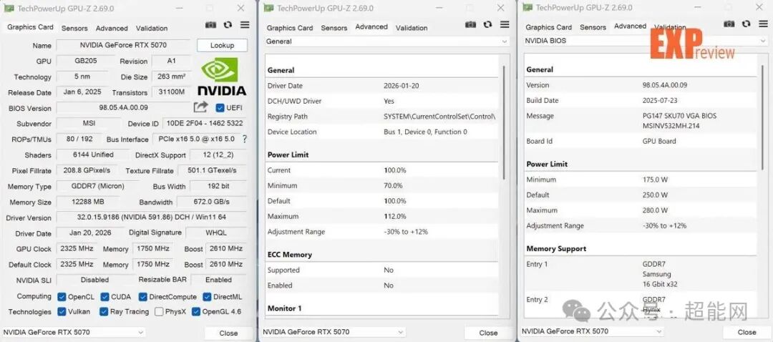The image size is (773, 342).
Task: Click the Registry Path value in middle window
Action: coord(439,117)
